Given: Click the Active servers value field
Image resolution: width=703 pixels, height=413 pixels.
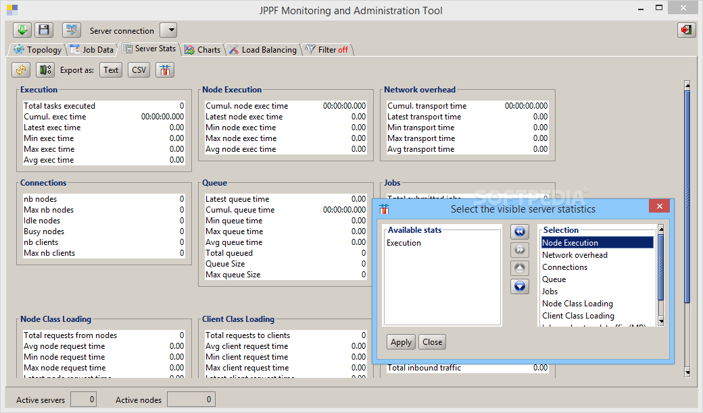Looking at the screenshot, I should (83, 399).
